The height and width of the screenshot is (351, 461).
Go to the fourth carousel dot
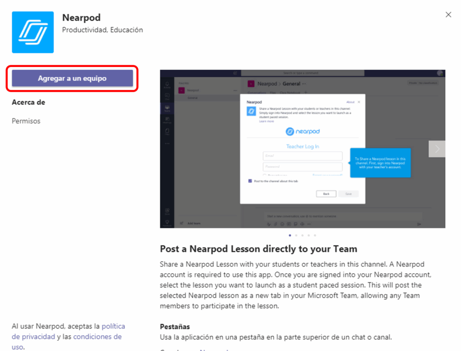(309, 235)
